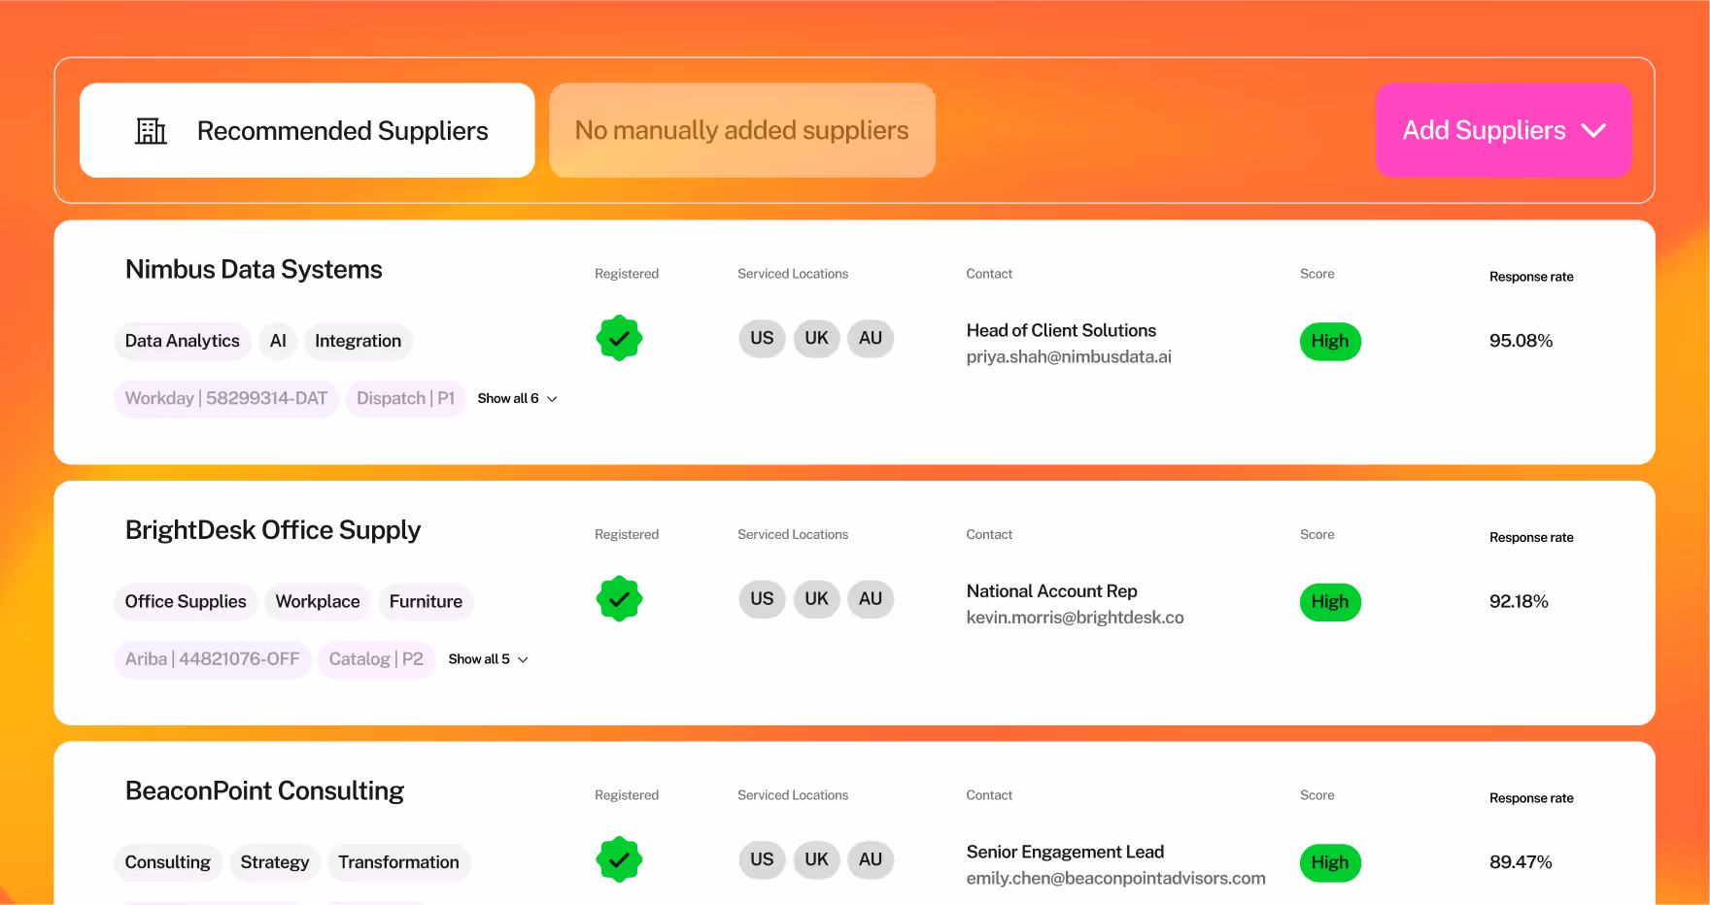
Task: Click the Score header in BeaconPoint card
Action: pos(1317,795)
